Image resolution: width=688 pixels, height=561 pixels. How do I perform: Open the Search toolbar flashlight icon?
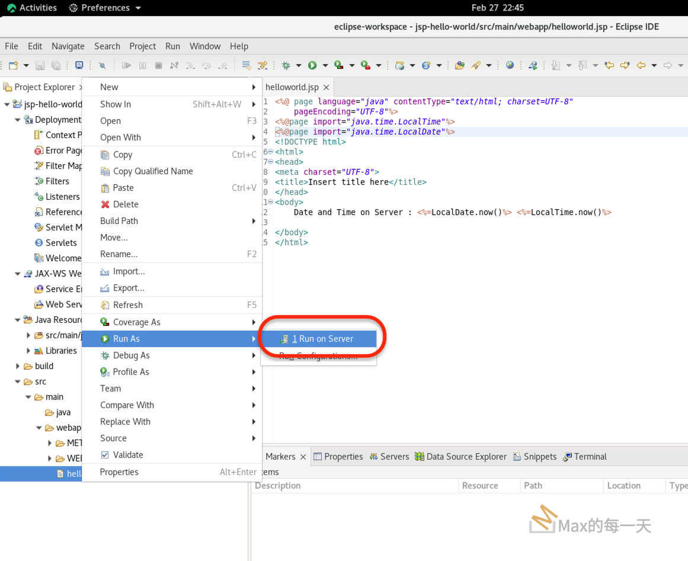[x=101, y=65]
